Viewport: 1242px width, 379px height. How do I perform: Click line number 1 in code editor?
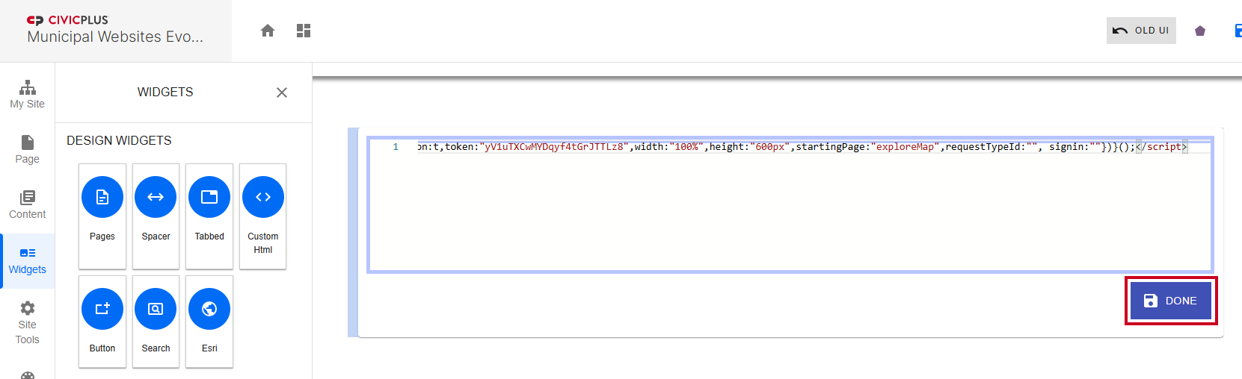coord(396,147)
